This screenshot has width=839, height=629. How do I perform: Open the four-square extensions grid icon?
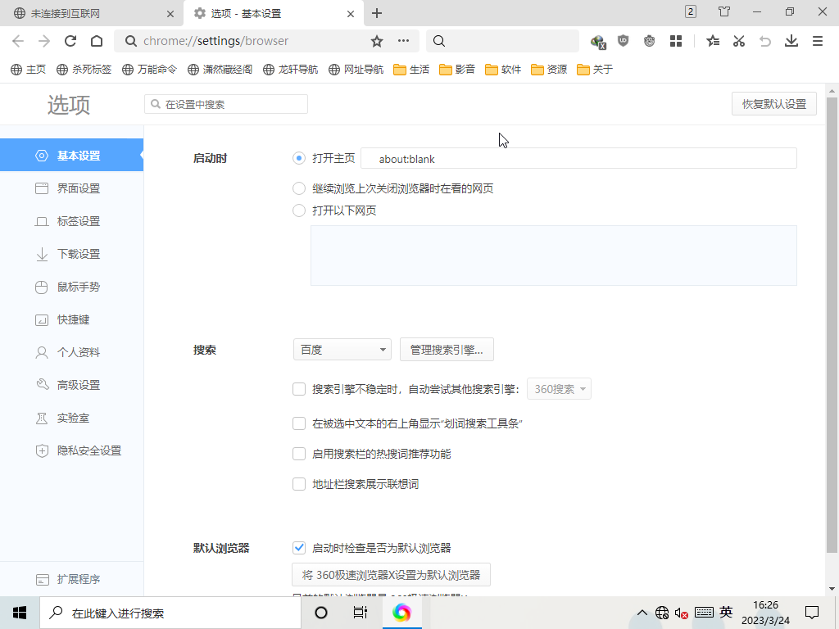coord(676,41)
